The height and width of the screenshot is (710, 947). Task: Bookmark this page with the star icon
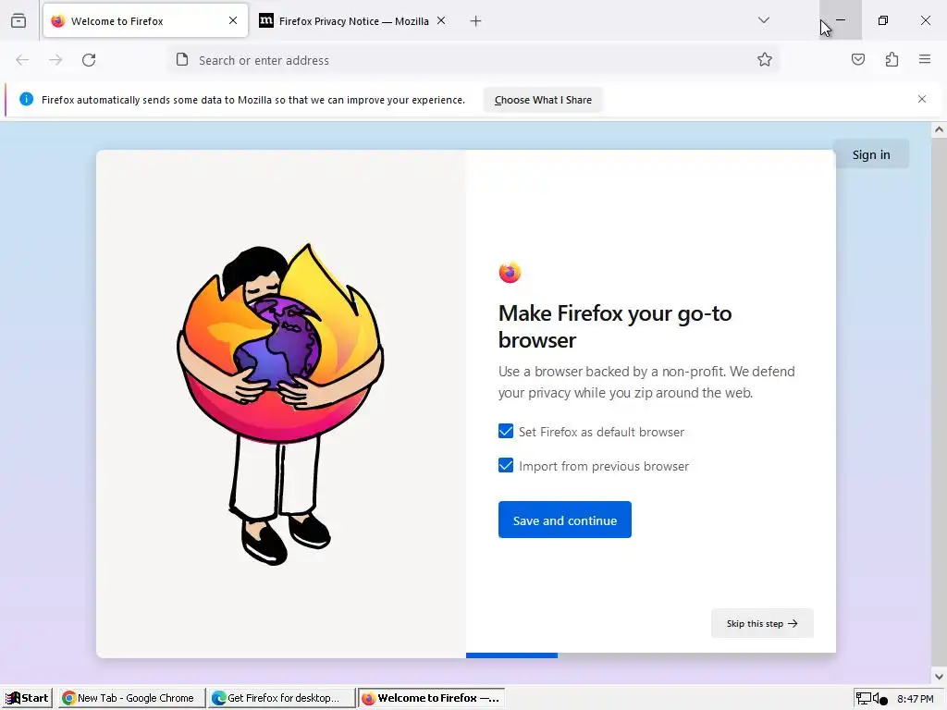(x=765, y=60)
